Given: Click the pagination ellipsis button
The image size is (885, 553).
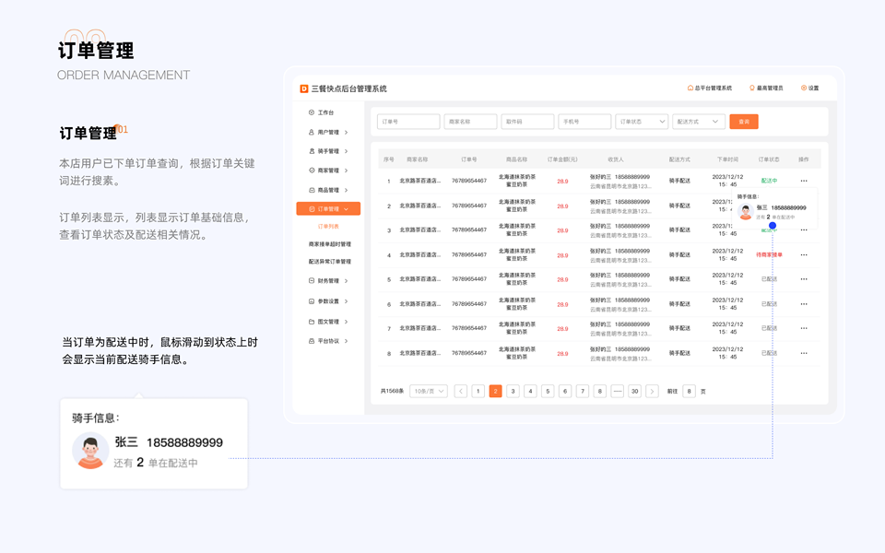Looking at the screenshot, I should point(618,391).
